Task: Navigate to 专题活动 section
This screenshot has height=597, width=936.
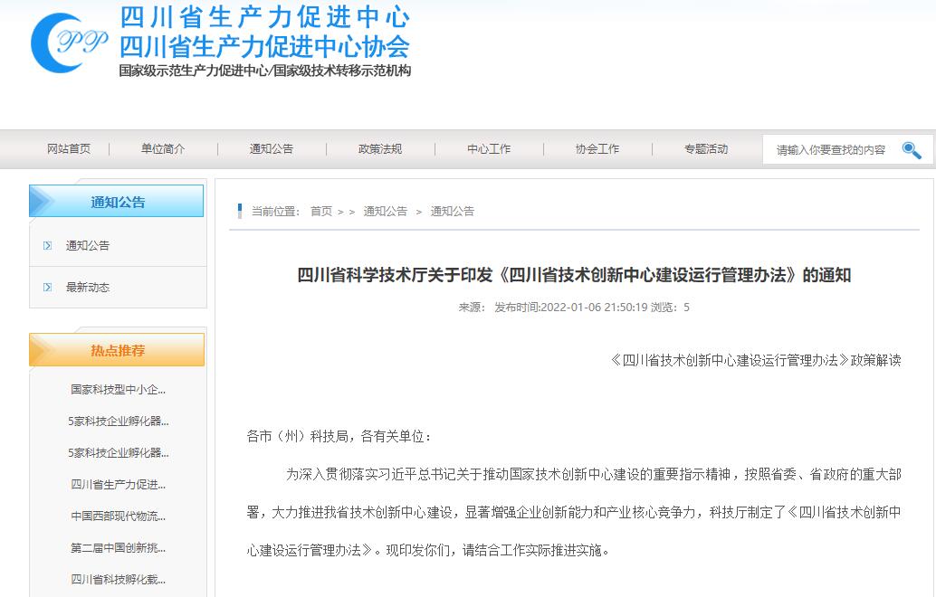Action: [x=706, y=149]
